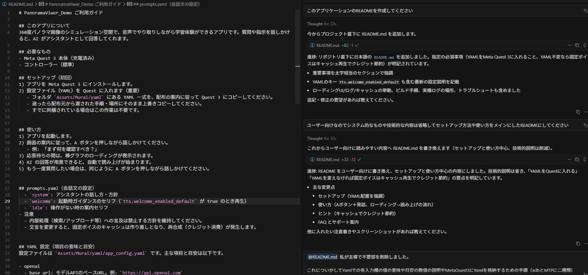Click bullet 'ヒント（キャッシュでクレジット節約）'
The image size is (588, 275).
coord(357,213)
